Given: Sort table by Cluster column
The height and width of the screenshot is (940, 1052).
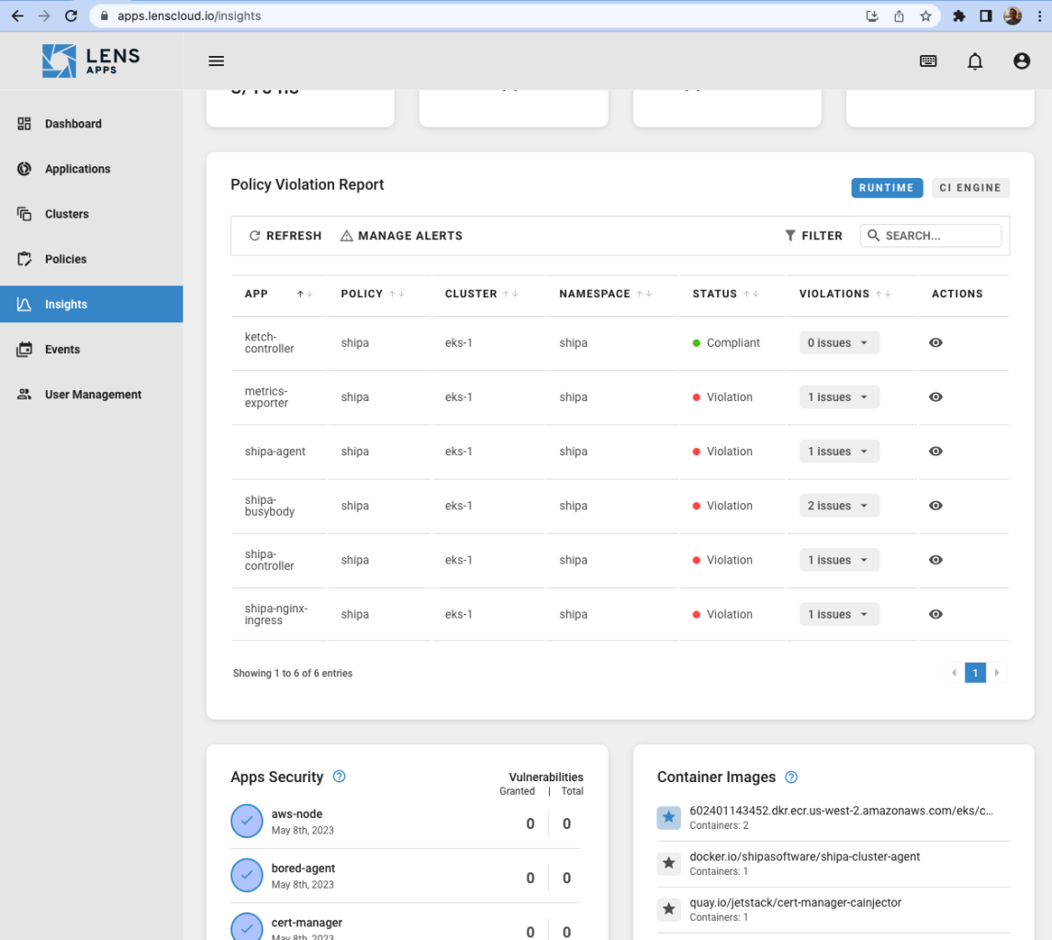Looking at the screenshot, I should (510, 294).
